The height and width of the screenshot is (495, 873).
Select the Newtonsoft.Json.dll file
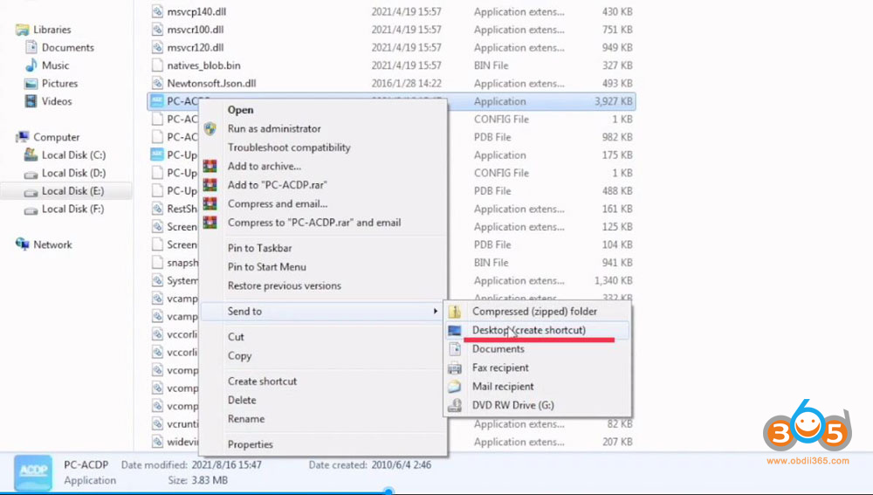211,84
